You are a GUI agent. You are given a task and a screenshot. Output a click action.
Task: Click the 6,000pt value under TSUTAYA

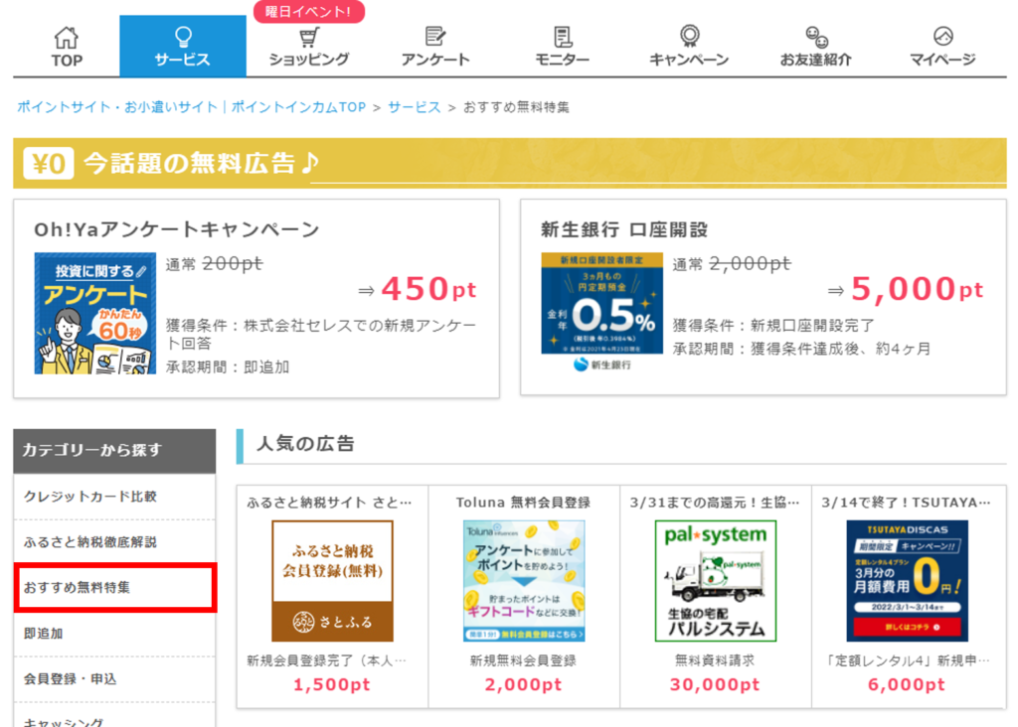point(907,685)
